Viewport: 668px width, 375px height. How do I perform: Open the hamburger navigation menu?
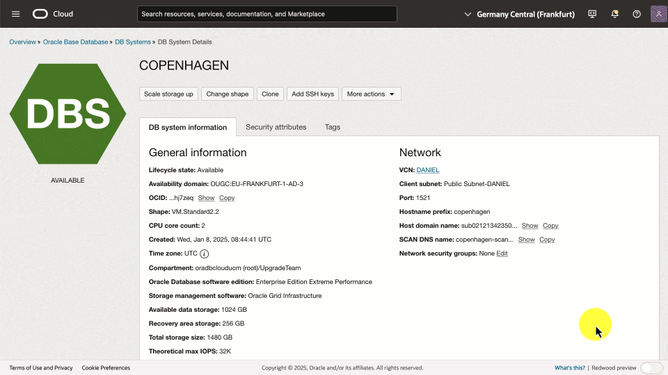click(16, 14)
